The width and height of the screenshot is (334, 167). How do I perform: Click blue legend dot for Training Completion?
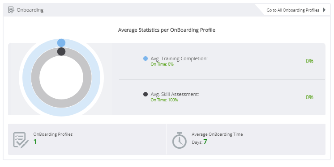(x=146, y=58)
